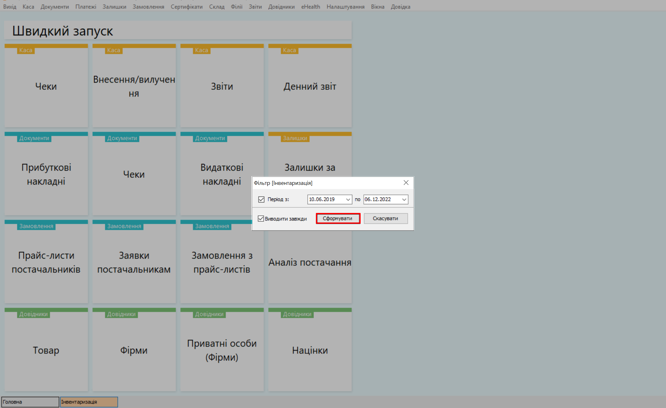The height and width of the screenshot is (408, 666).
Task: Open the Прибуткові накладні tile
Action: click(x=46, y=174)
